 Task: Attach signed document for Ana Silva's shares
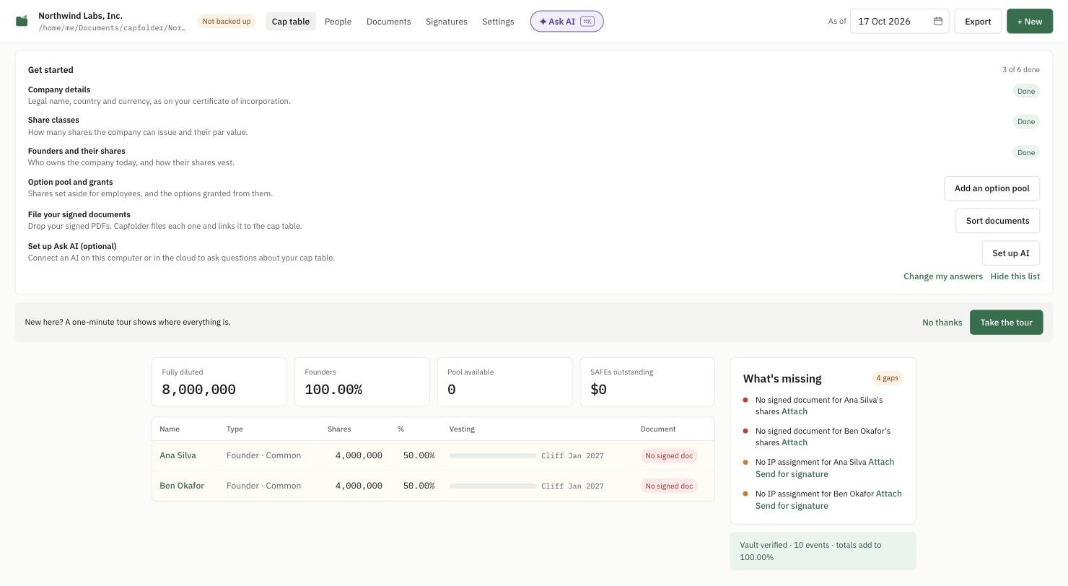pos(795,411)
